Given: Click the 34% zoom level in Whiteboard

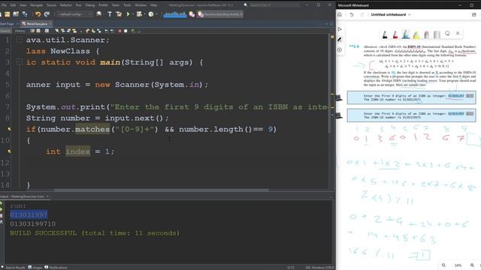Looking at the screenshot, I should [x=458, y=265].
